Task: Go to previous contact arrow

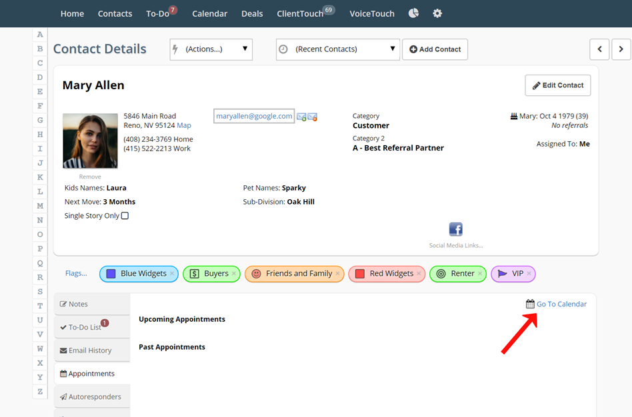Action: click(599, 49)
